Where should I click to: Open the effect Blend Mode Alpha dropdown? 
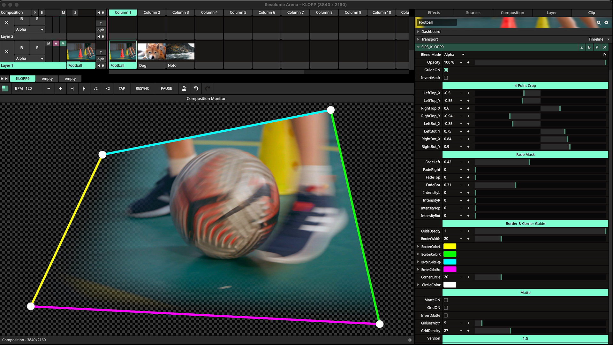coord(454,55)
